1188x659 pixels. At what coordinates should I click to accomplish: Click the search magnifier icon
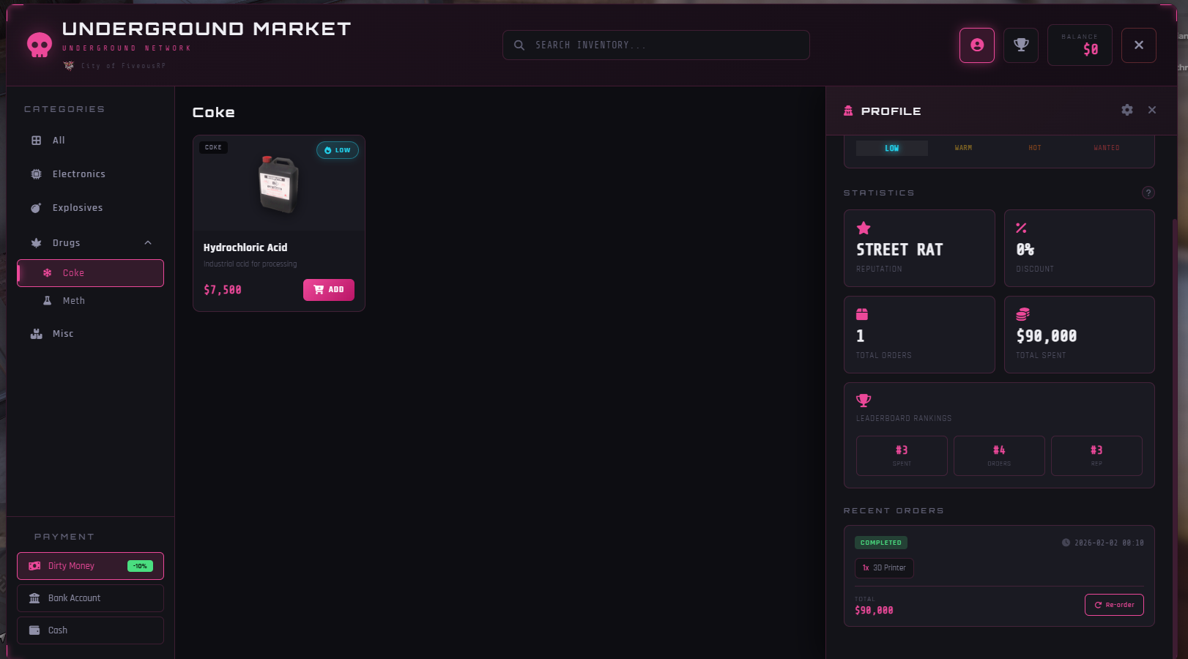(519, 45)
